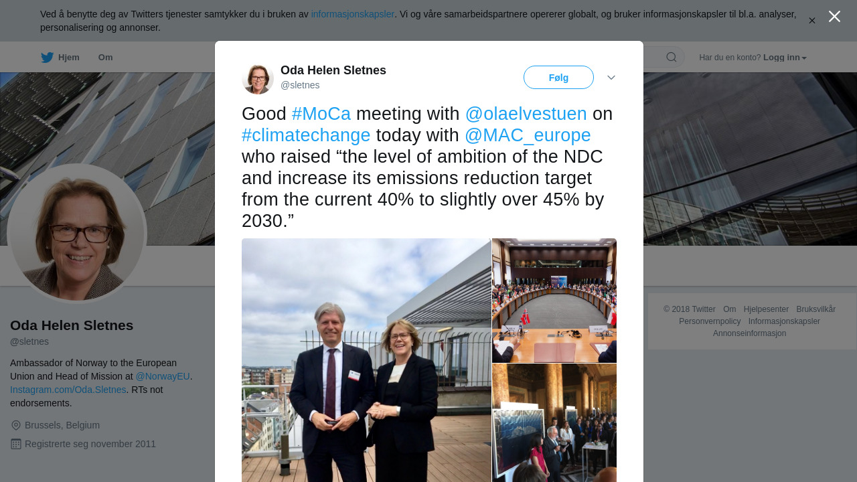Open the @olaelvestuen mention

pyautogui.click(x=526, y=114)
